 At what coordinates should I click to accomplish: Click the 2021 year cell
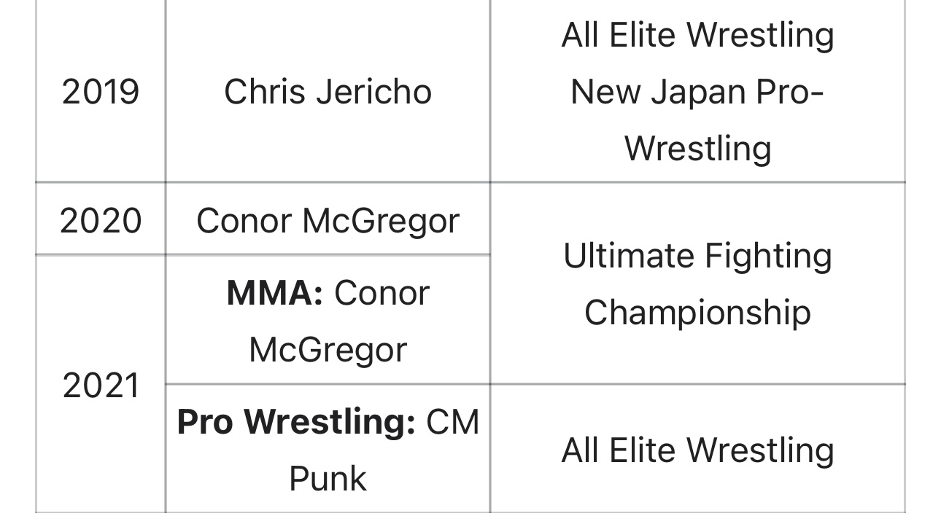[100, 385]
